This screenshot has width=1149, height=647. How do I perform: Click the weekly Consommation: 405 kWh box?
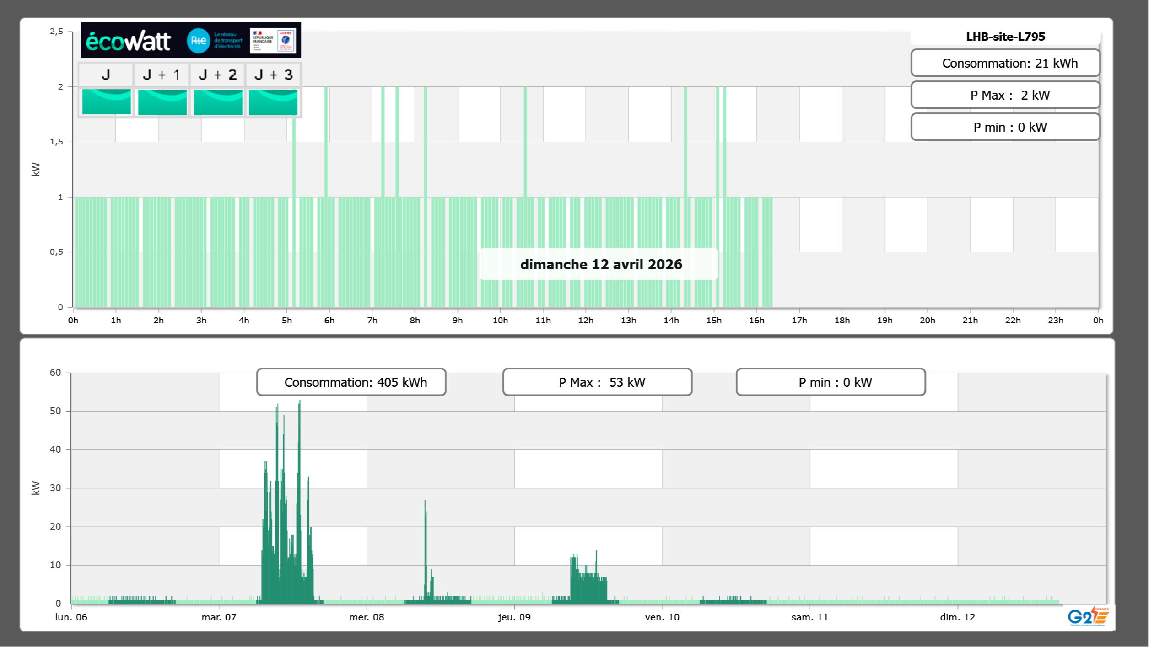click(351, 382)
